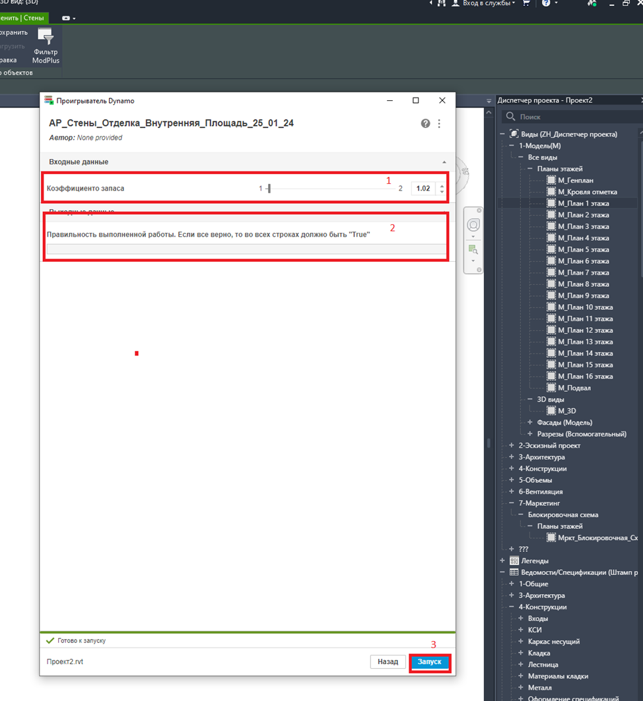Click the М_Генплан view icon

click(x=551, y=180)
